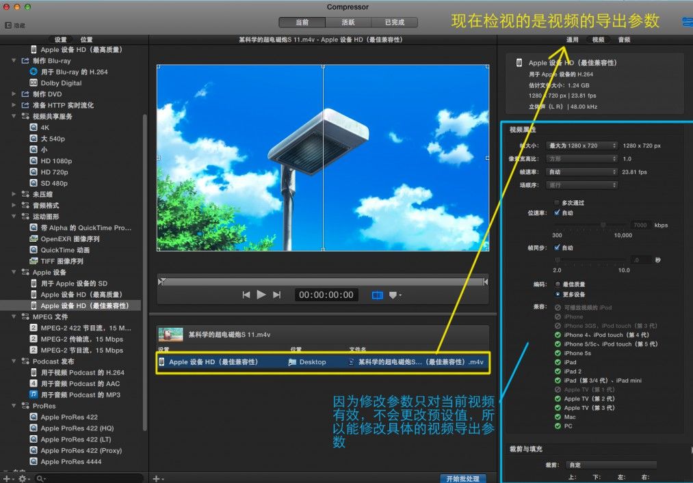Click MPEG-2 传输流, 15 Mbps preset icon
The width and height of the screenshot is (693, 483).
(x=34, y=339)
